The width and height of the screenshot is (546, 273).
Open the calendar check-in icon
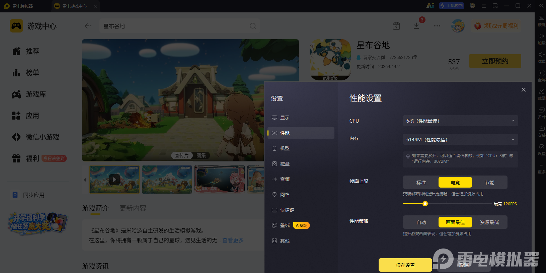[x=396, y=26]
